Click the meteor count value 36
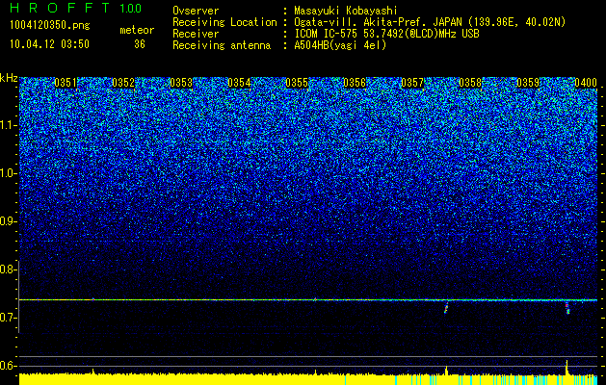The width and height of the screenshot is (606, 385). pos(140,44)
